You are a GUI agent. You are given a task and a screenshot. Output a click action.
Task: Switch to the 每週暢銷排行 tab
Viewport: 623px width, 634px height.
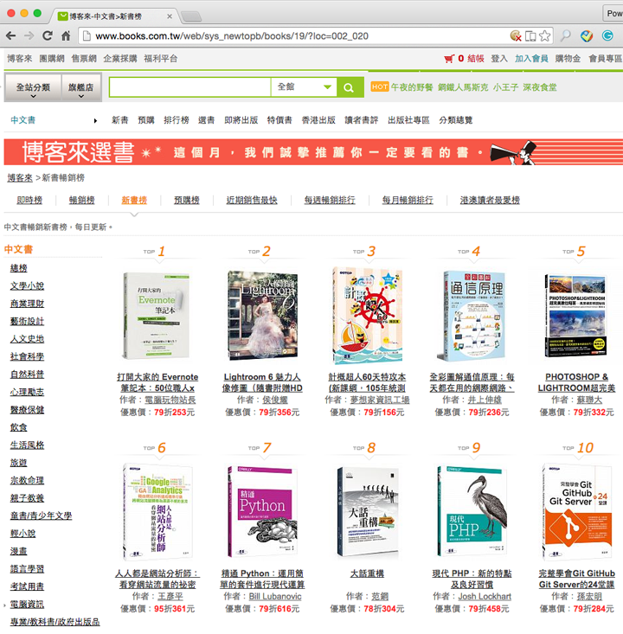330,200
